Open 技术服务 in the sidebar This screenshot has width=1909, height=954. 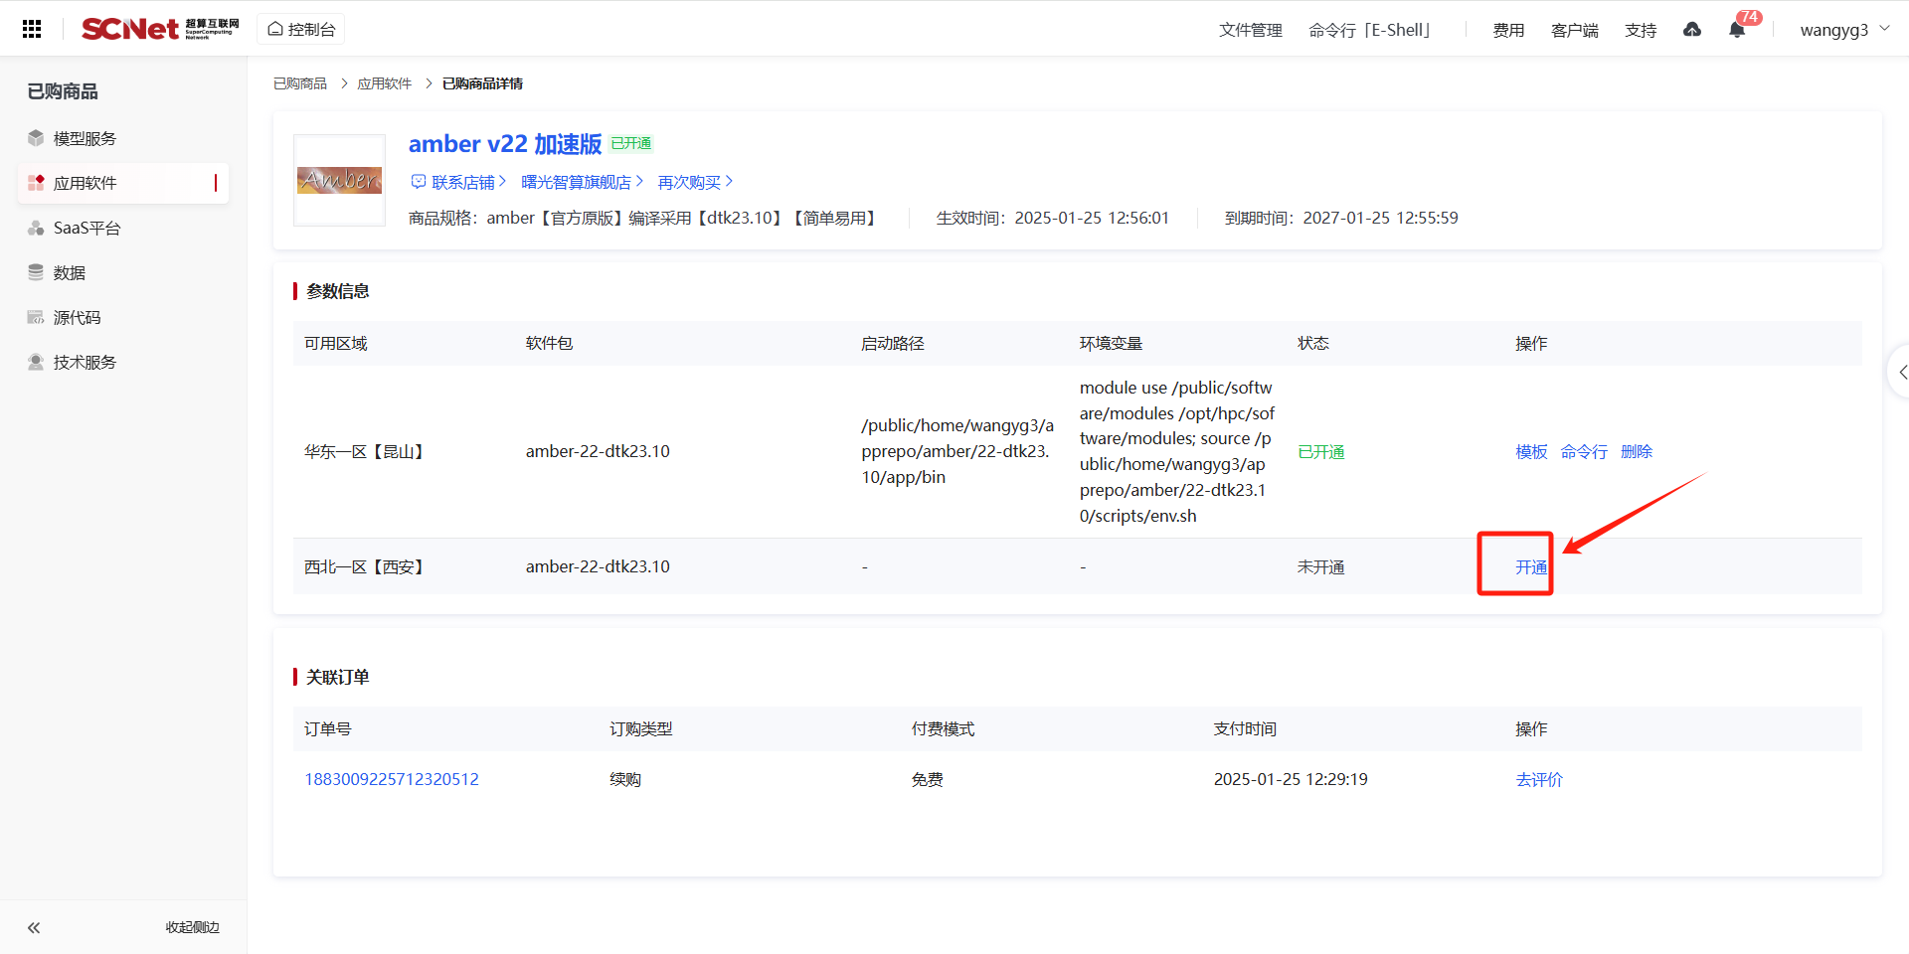(x=85, y=362)
